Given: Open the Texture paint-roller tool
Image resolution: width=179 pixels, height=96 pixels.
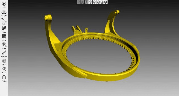Looking at the screenshot, I should coord(4,69).
